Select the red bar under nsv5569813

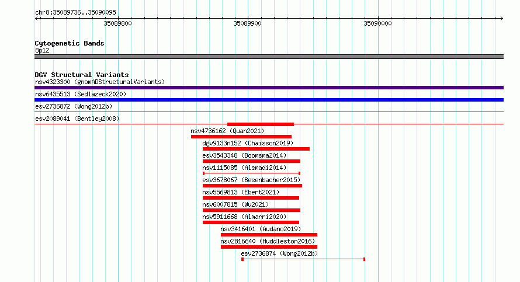point(251,198)
